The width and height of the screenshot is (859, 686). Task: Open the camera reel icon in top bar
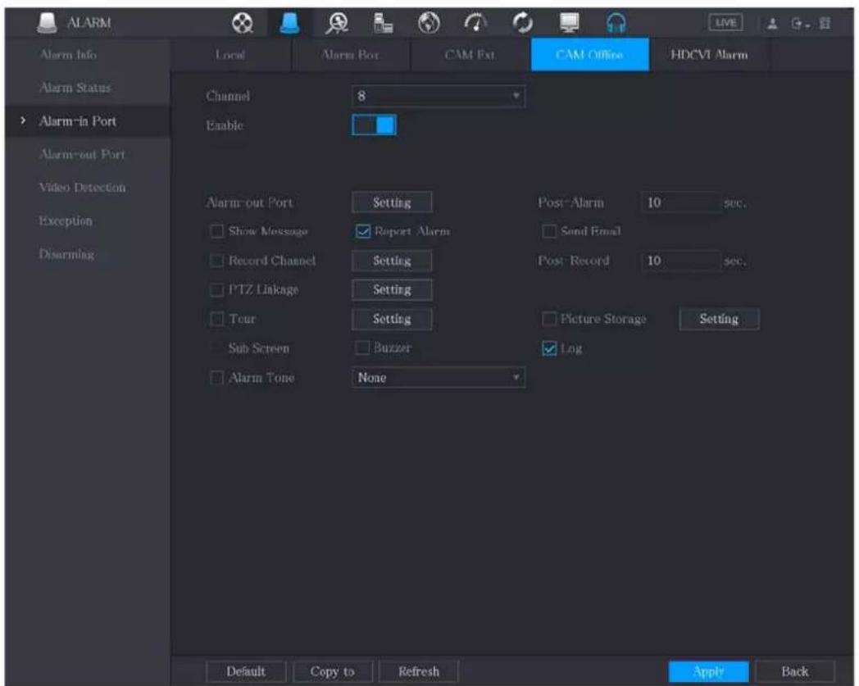[242, 23]
